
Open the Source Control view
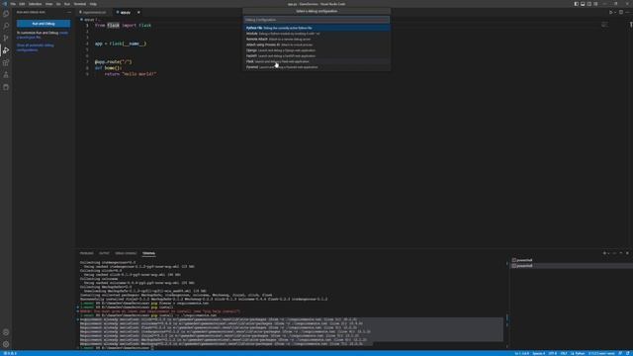click(x=6, y=38)
